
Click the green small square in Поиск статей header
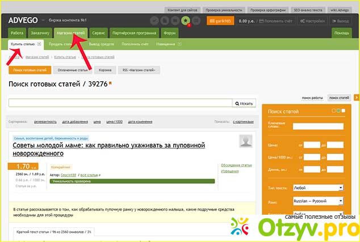(338, 111)
